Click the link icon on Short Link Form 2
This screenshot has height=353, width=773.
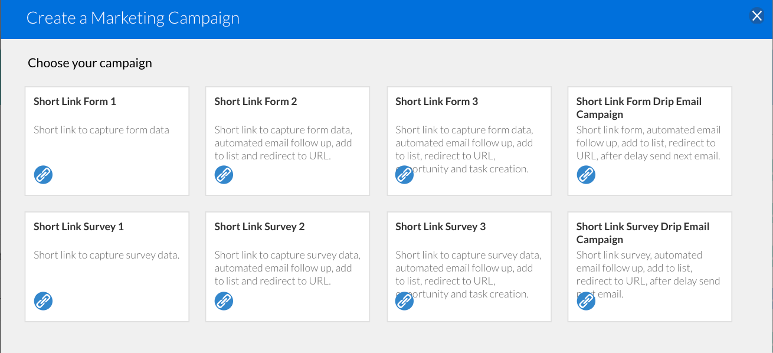(224, 175)
